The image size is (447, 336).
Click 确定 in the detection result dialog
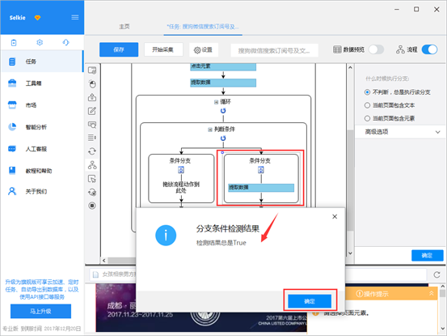[x=310, y=301]
